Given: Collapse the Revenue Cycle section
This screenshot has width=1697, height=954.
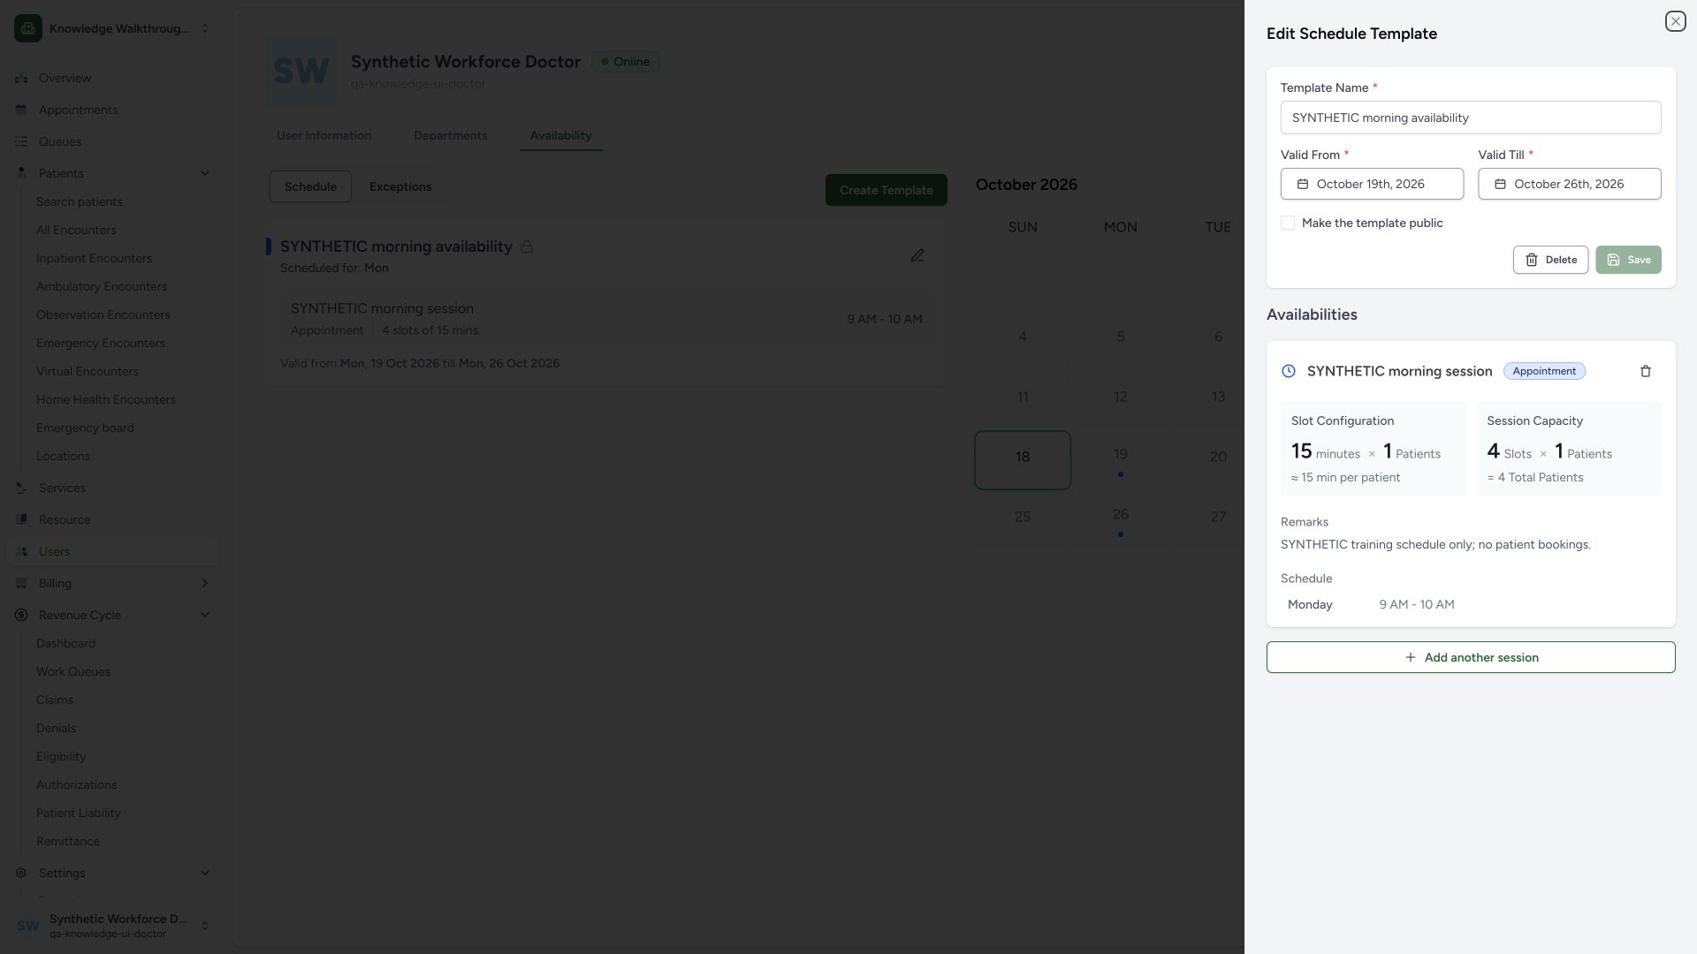Looking at the screenshot, I should pos(205,615).
